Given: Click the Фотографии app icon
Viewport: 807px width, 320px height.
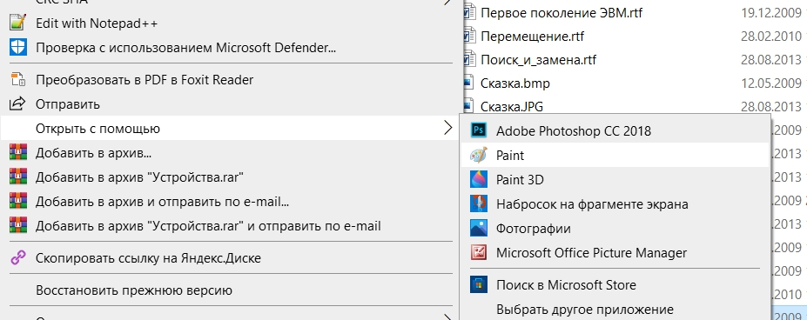Looking at the screenshot, I should point(479,228).
